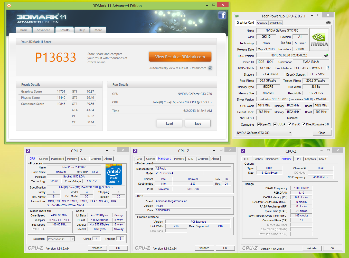Click View Result at 3DMark.com button
Image resolution: width=349 pixels, height=258 pixels.
coord(180,57)
